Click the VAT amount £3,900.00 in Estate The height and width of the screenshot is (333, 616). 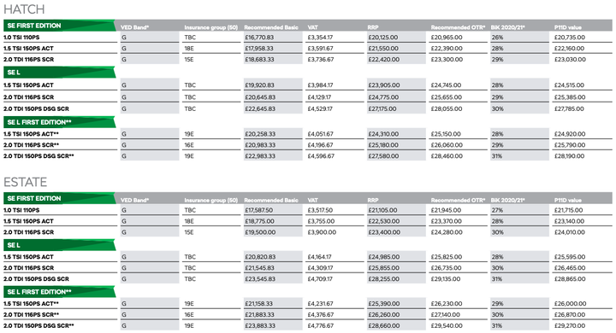click(x=322, y=232)
